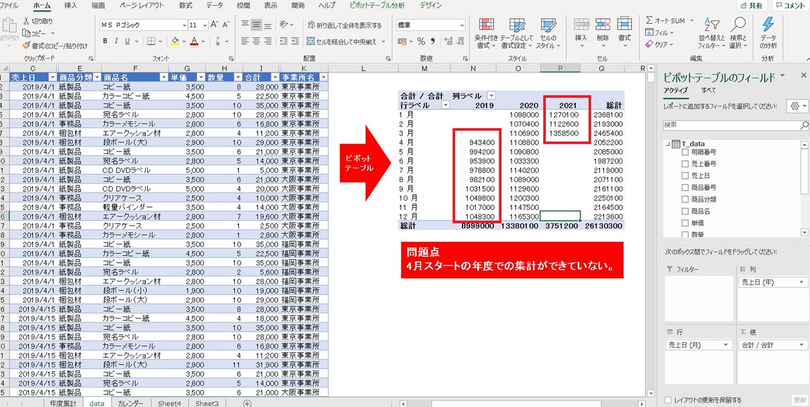This screenshot has width=810, height=407.
Task: Open the ピボットテーブル分析 ribbon tab
Action: click(x=377, y=5)
